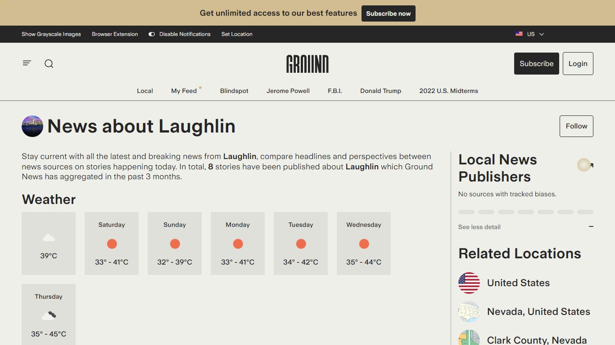Image resolution: width=615 pixels, height=345 pixels.
Task: Open the US region dropdown chevron
Action: pos(542,34)
